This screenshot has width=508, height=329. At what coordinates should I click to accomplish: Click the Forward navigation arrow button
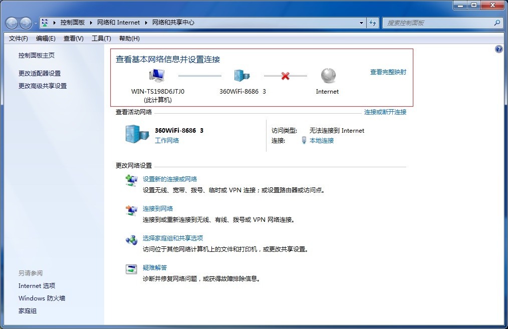[26, 23]
